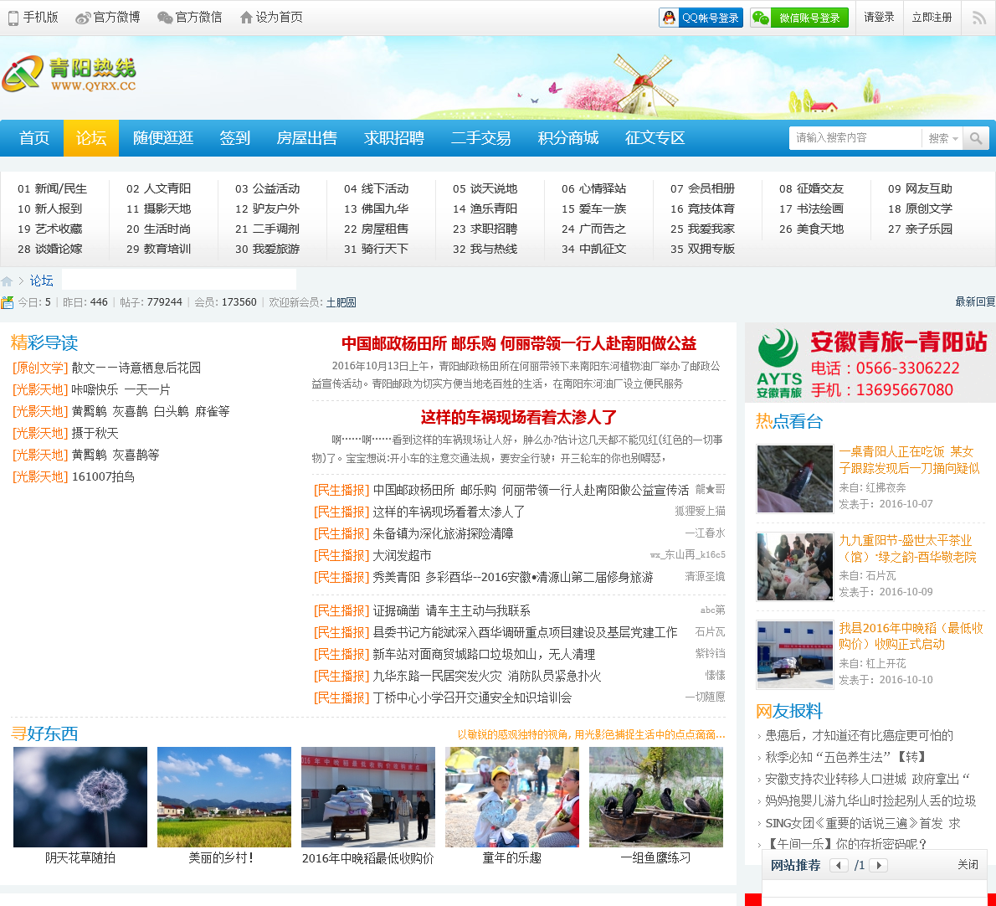Click the 最新回复 link
This screenshot has width=996, height=906.
pos(976,301)
